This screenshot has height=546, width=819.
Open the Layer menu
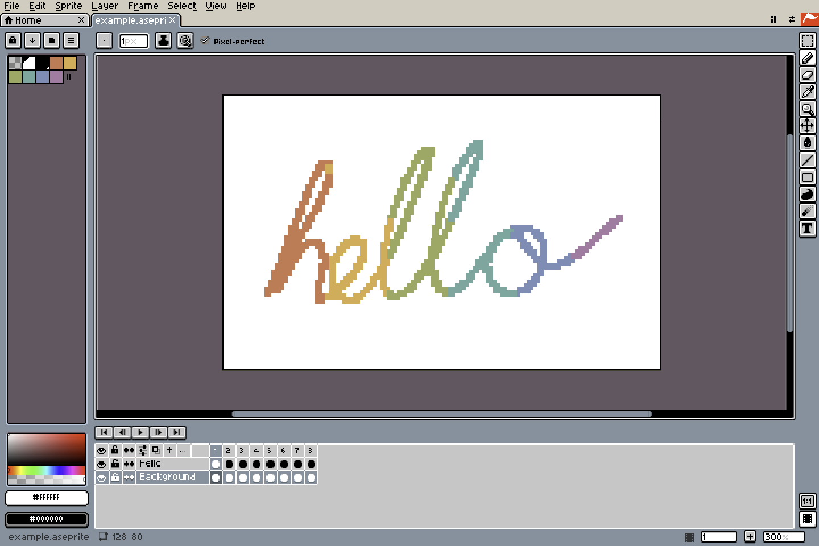105,6
